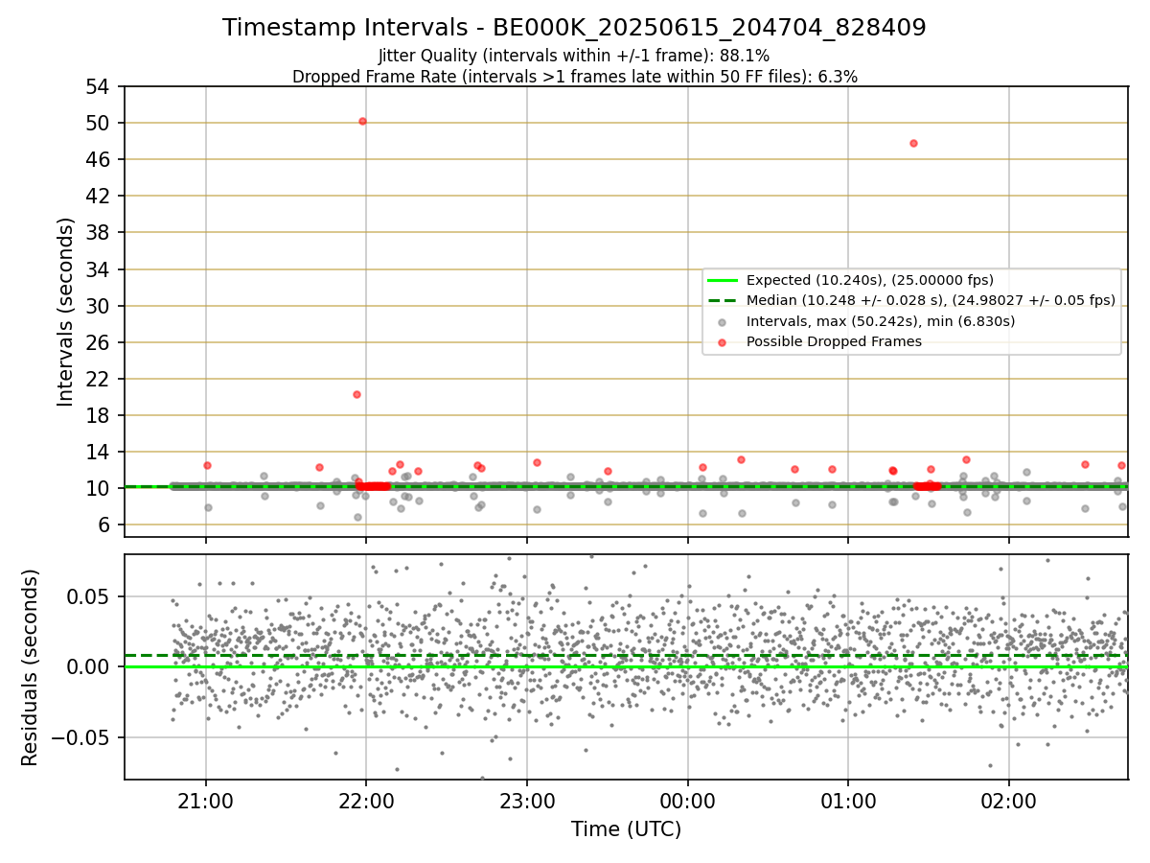Select the "Intervals, max (50.242s), min (6.830s)" legend entry

881,321
